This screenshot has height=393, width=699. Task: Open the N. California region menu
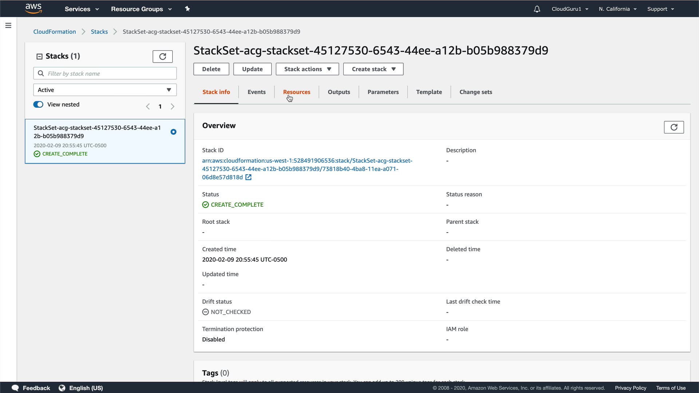617,9
